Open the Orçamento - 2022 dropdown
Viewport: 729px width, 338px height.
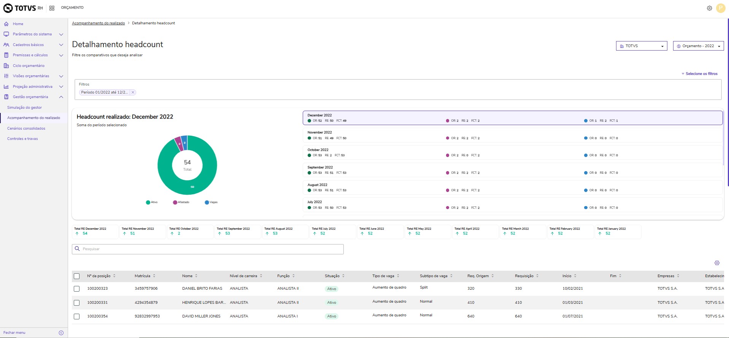[x=698, y=46]
